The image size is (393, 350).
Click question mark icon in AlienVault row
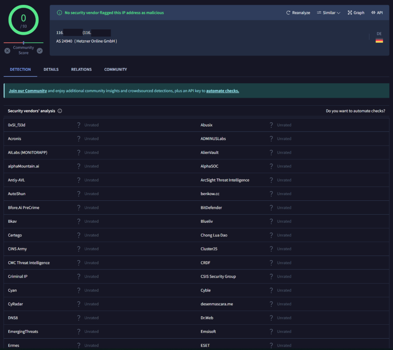click(x=271, y=152)
